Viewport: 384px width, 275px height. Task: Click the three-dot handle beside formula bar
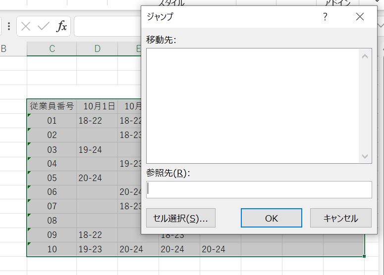pos(8,27)
